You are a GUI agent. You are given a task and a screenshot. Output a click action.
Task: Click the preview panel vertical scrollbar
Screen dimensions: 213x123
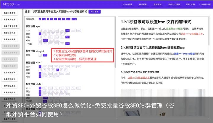[209, 31]
